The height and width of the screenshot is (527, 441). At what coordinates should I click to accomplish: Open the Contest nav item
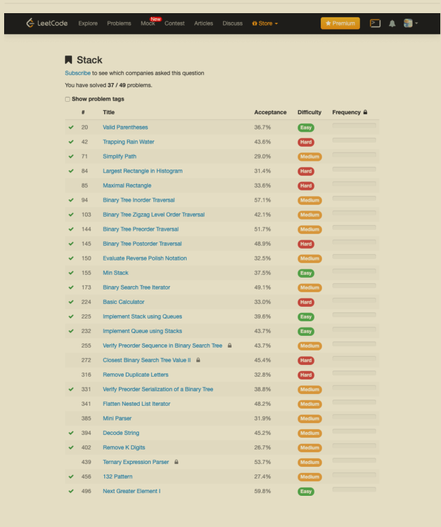pos(175,24)
